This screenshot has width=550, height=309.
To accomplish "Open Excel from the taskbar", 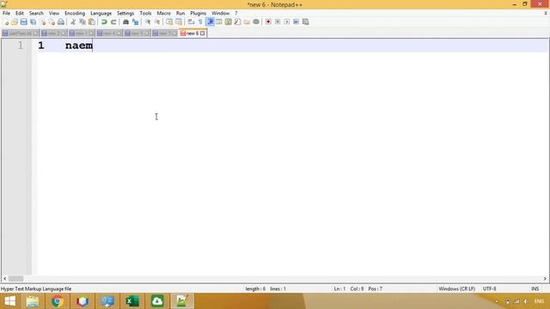I will coord(132,301).
